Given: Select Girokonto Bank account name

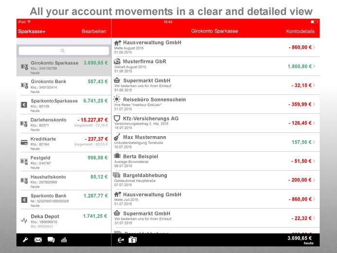Looking at the screenshot, I should pyautogui.click(x=49, y=81).
